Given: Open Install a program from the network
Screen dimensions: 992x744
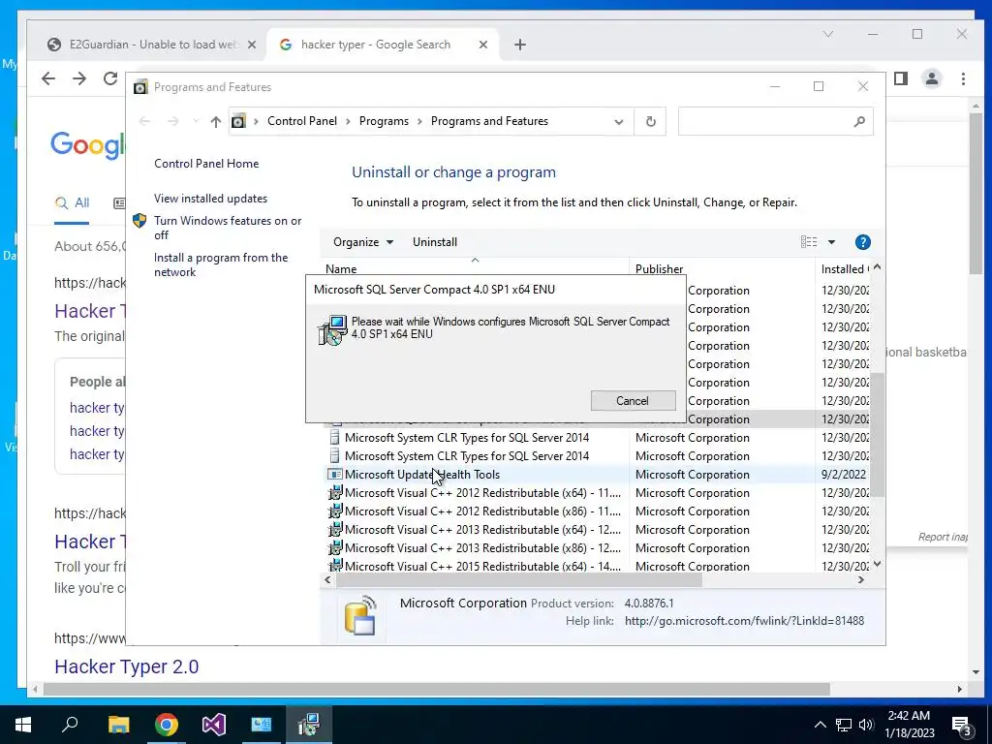Looking at the screenshot, I should coord(221,264).
